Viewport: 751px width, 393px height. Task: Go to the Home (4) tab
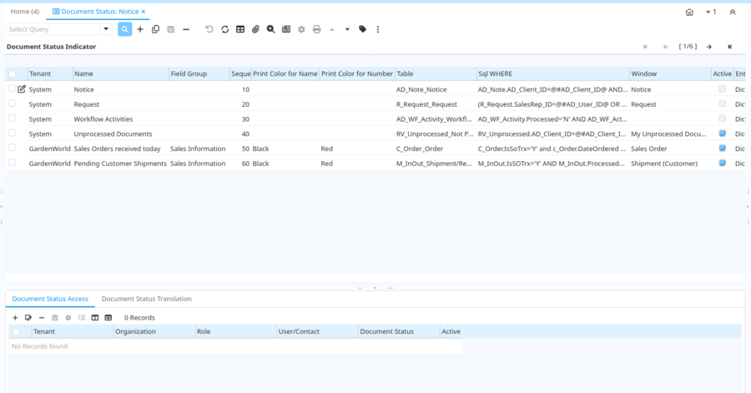click(24, 12)
